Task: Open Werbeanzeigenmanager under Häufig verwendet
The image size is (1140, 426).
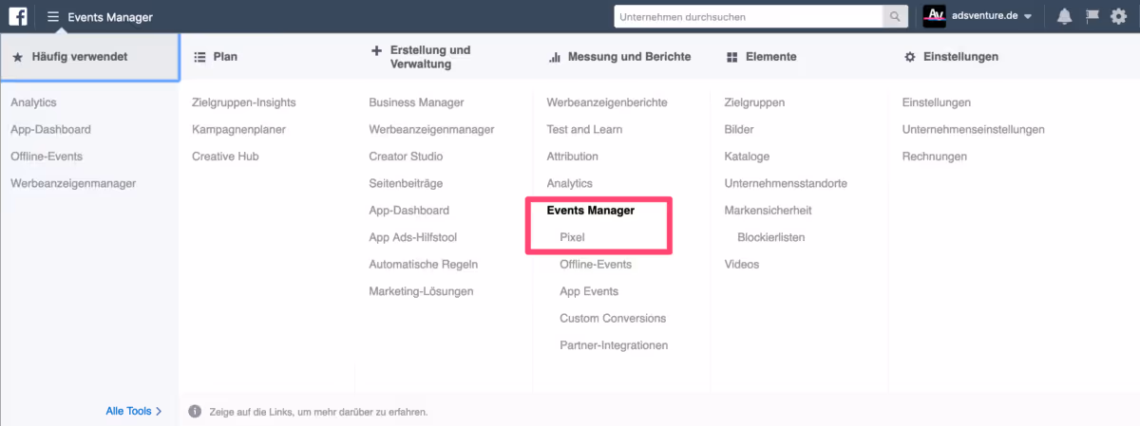Action: coord(73,183)
